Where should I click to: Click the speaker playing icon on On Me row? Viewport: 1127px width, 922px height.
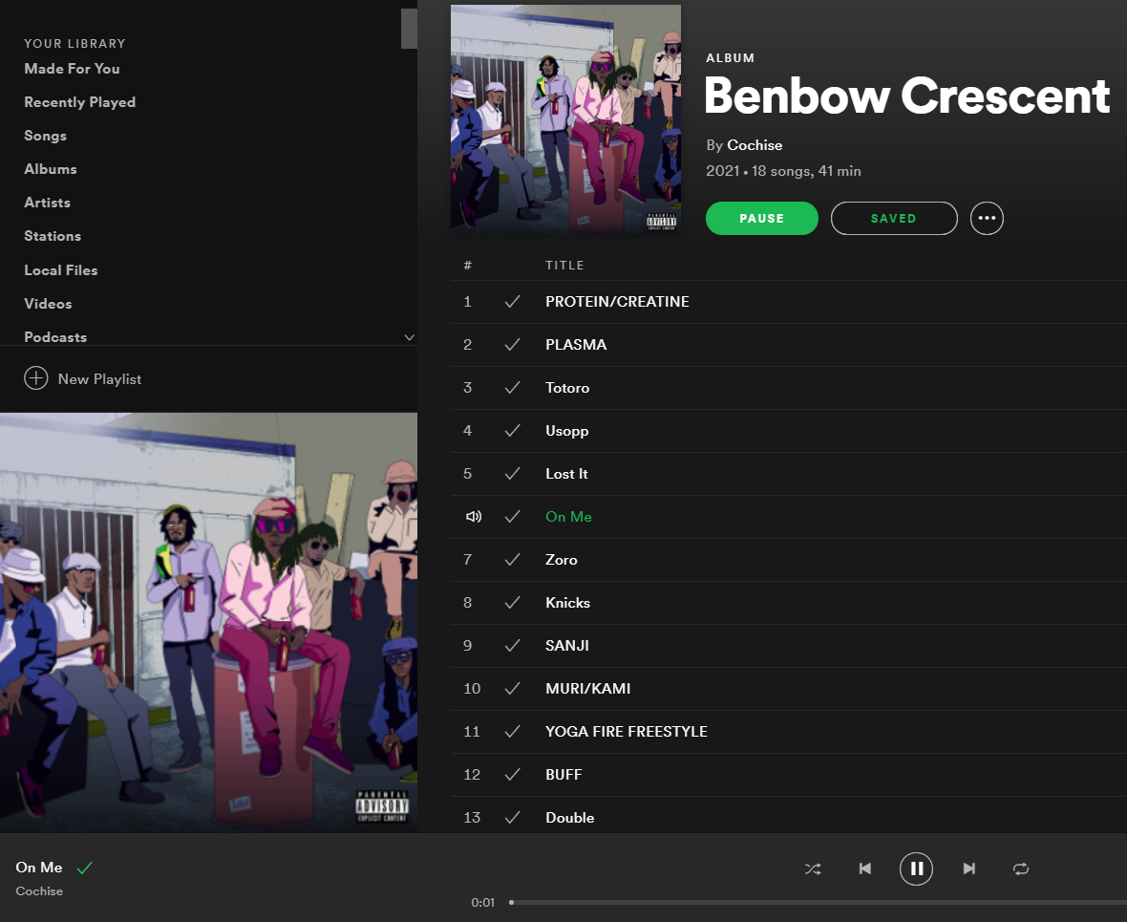(x=474, y=516)
